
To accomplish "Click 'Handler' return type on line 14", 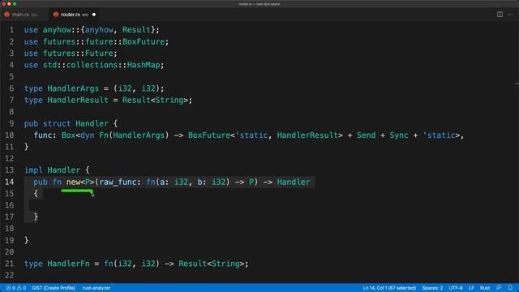I will coord(294,182).
